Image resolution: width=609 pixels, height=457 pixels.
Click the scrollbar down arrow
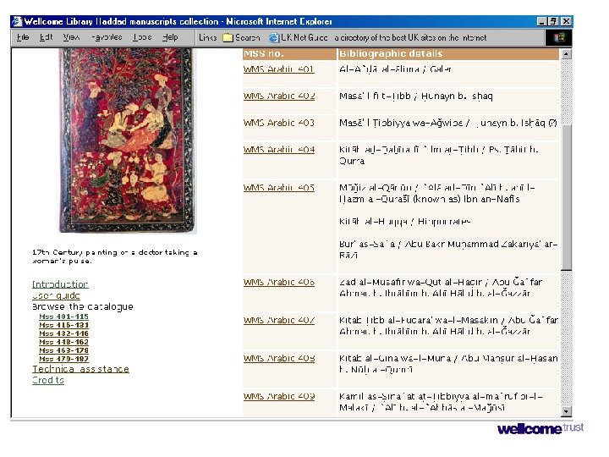click(x=566, y=411)
